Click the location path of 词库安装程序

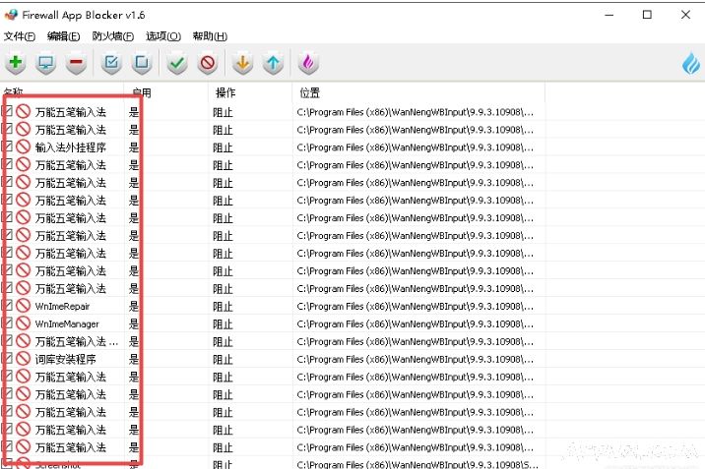[415, 360]
